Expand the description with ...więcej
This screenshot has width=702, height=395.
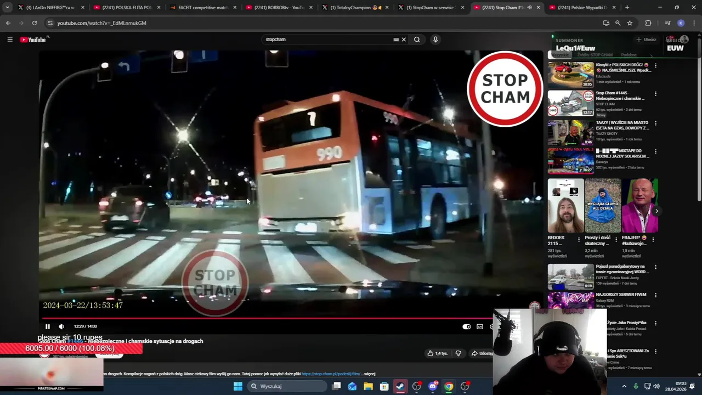click(x=369, y=374)
